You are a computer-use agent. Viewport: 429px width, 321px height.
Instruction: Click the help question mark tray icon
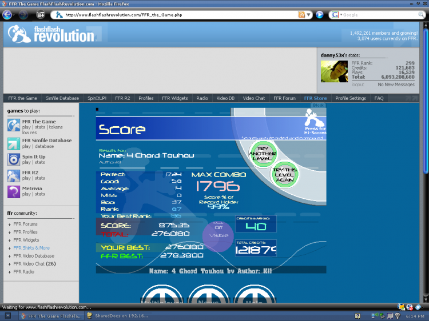tap(357, 316)
